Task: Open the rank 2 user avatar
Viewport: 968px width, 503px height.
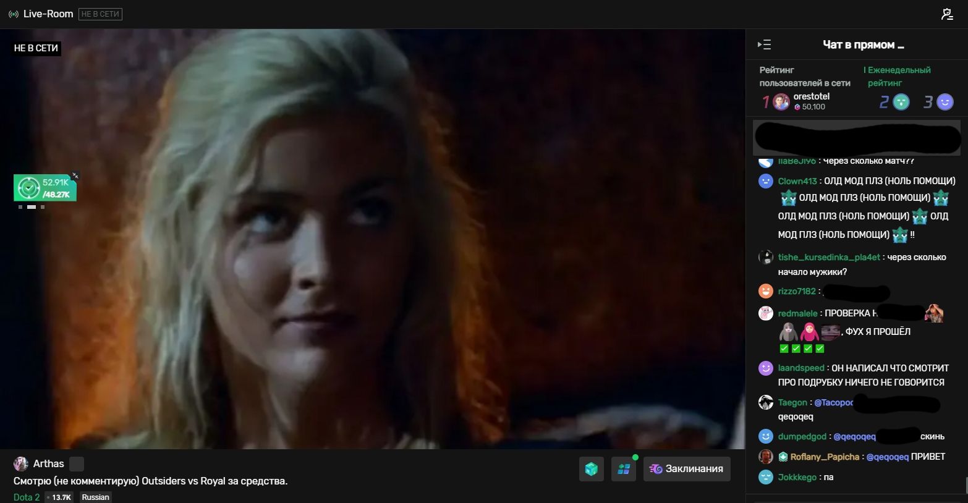Action: coord(902,102)
